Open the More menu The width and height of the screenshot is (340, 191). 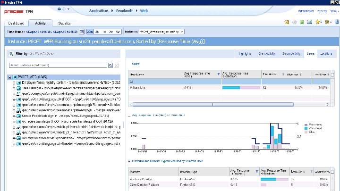click(334, 11)
